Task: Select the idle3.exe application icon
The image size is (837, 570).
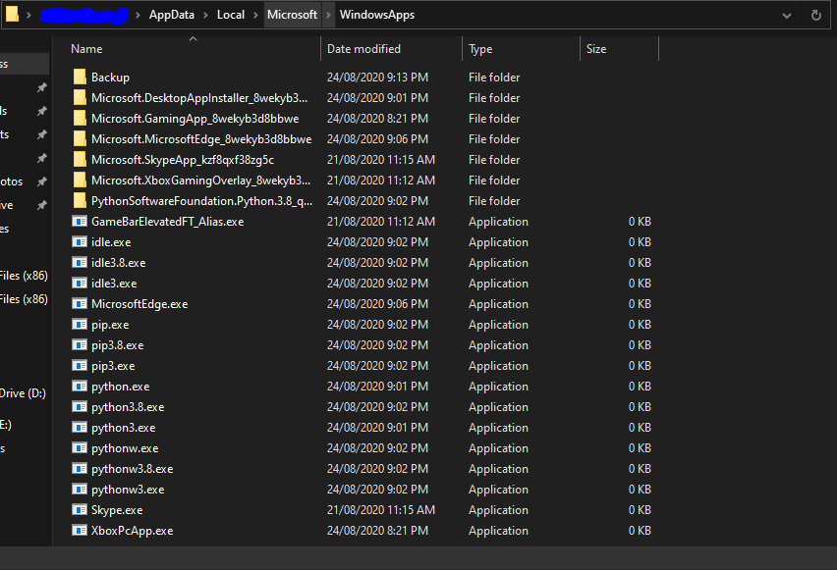Action: (80, 284)
